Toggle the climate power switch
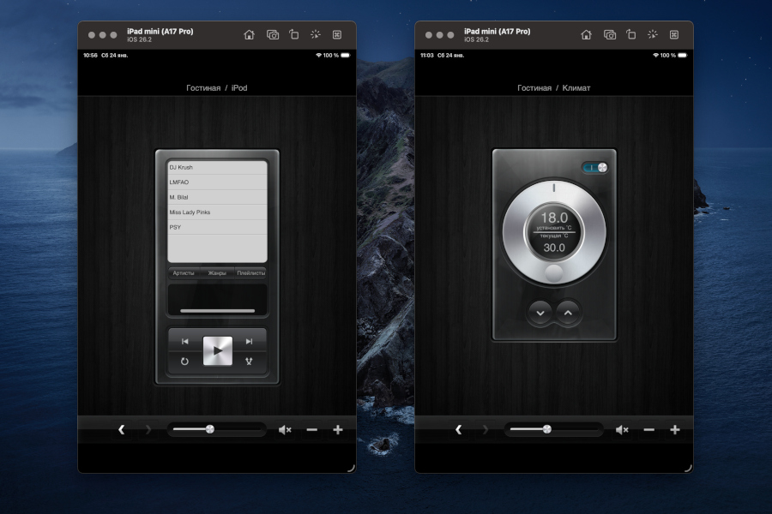The width and height of the screenshot is (772, 514). (x=594, y=168)
